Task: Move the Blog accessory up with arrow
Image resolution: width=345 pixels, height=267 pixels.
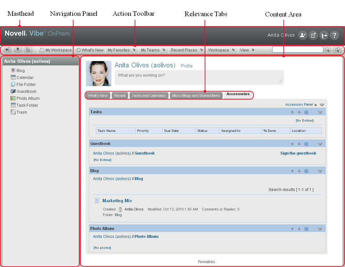Action: (x=292, y=171)
